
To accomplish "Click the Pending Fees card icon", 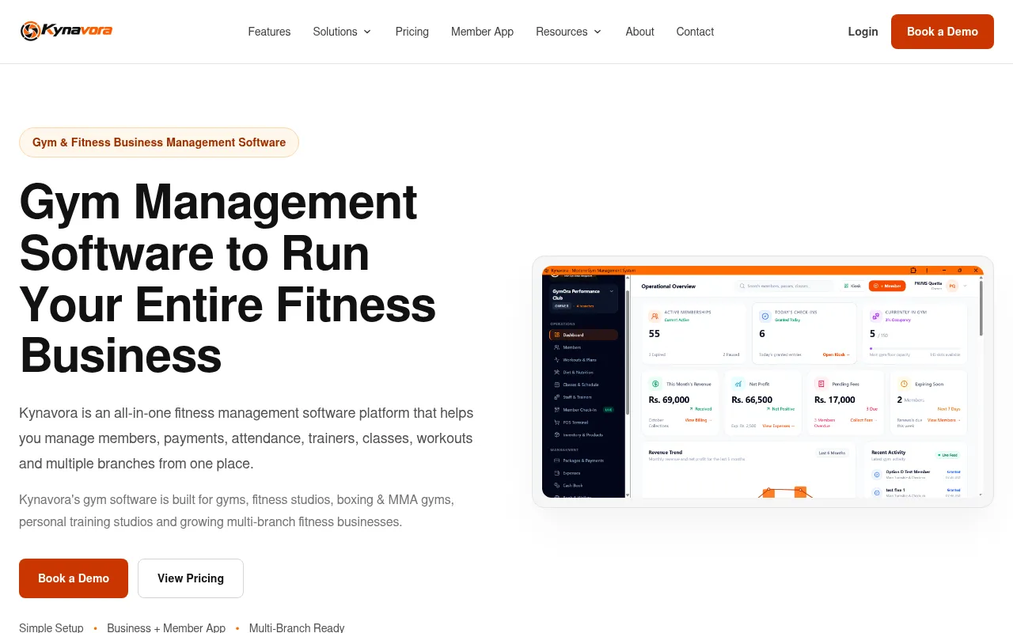I will (821, 384).
